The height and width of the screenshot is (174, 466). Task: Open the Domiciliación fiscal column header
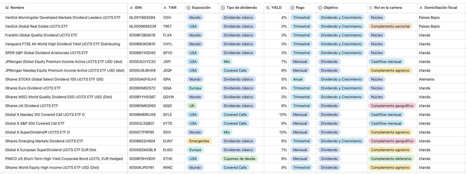click(x=441, y=8)
